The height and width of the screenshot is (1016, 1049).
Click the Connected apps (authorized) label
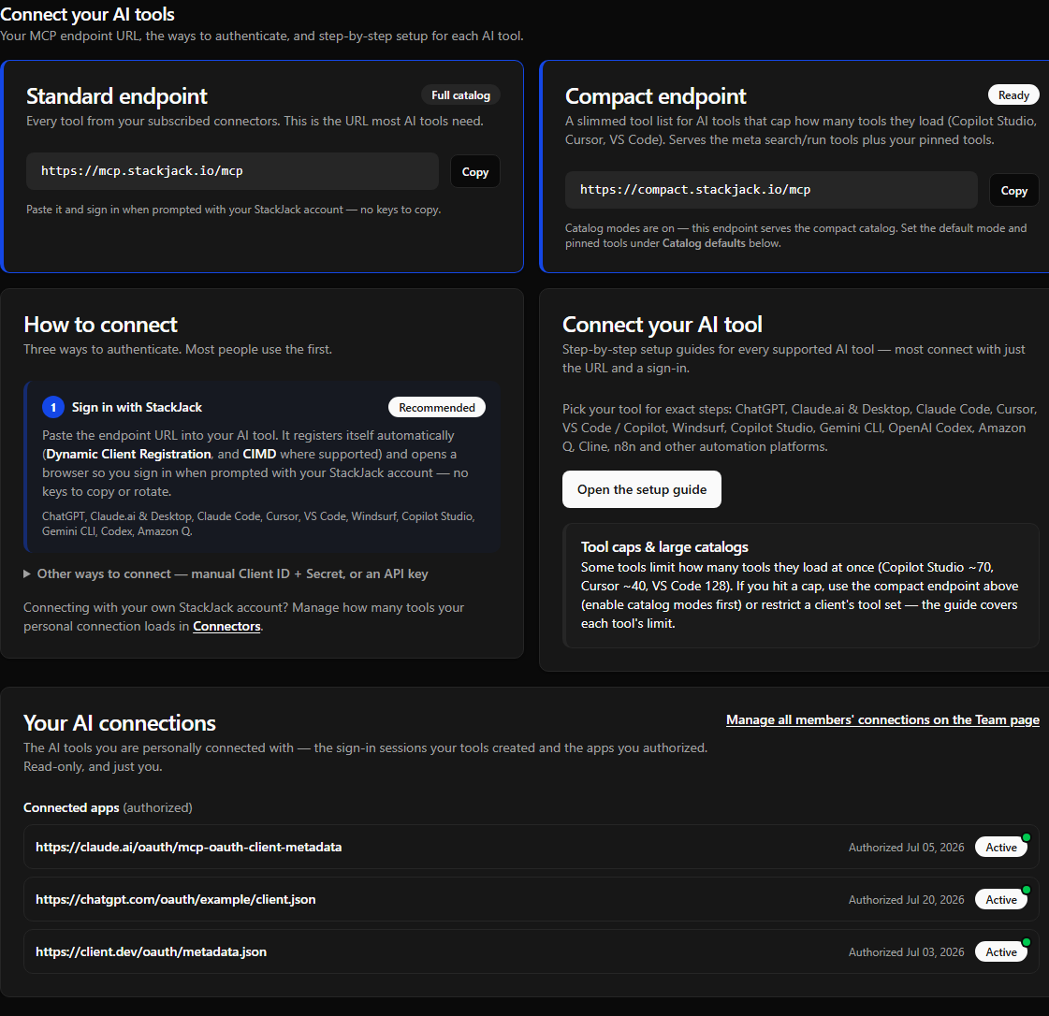tap(108, 808)
